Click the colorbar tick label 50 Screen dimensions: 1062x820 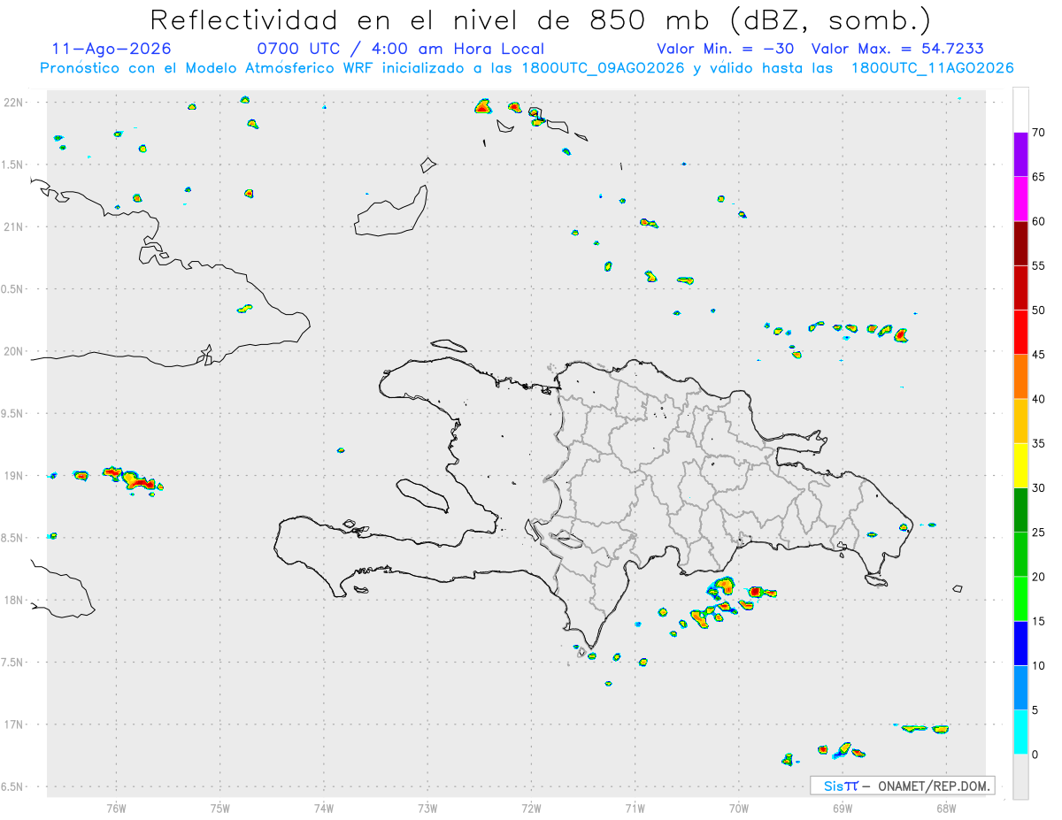point(1039,310)
